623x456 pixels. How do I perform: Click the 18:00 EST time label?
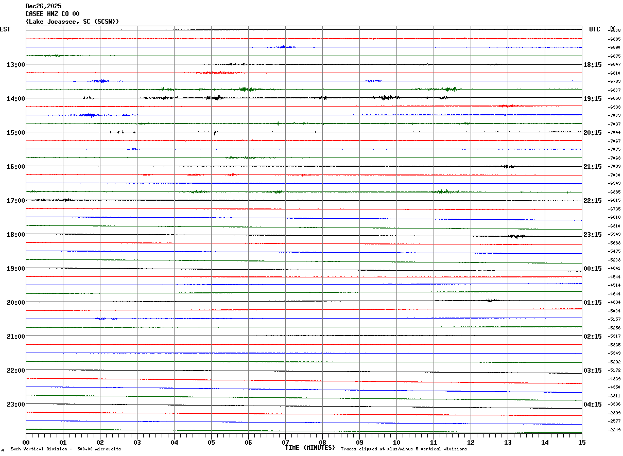pos(15,235)
